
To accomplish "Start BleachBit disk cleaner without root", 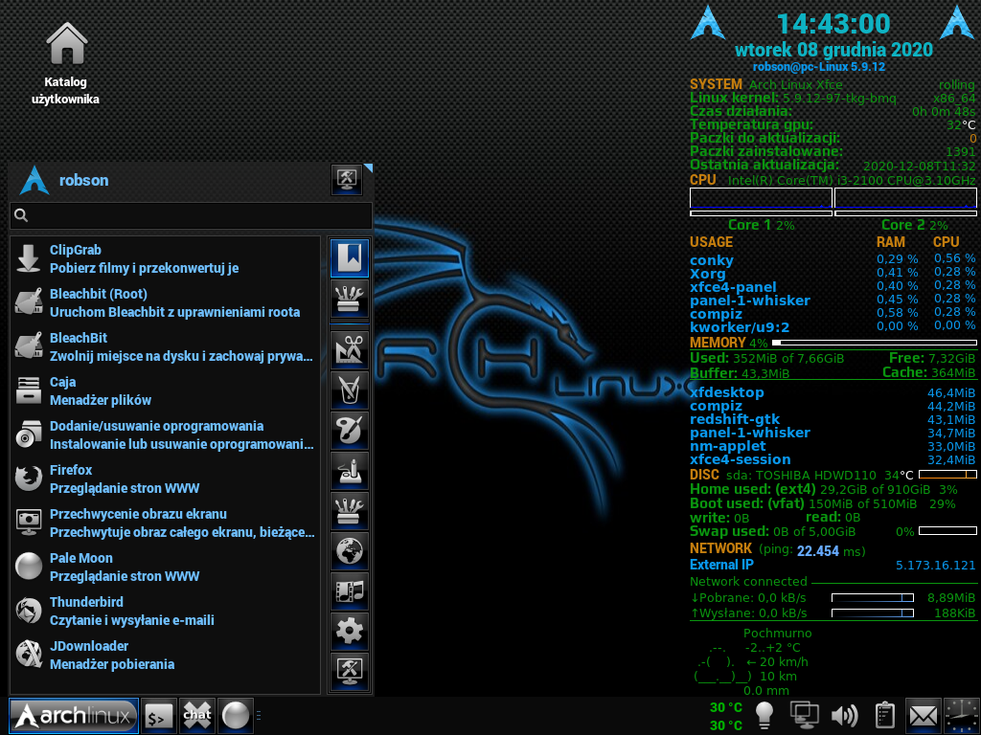I will 165,346.
